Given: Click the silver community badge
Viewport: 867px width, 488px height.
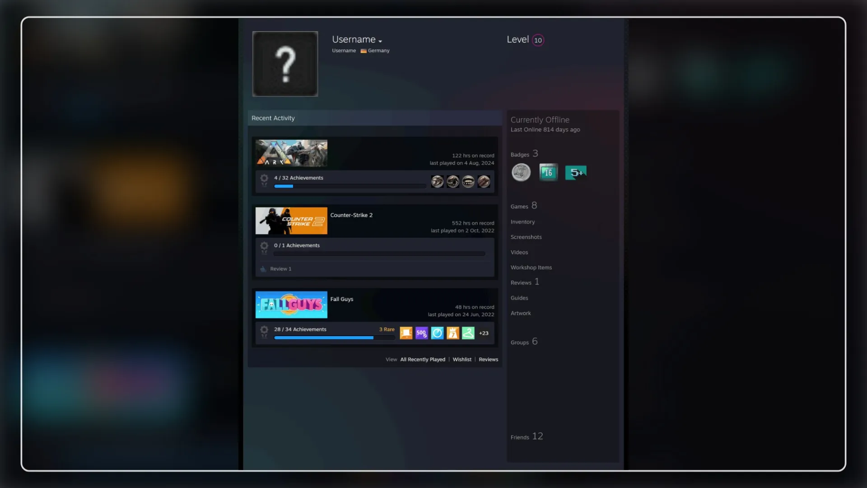Looking at the screenshot, I should point(521,173).
